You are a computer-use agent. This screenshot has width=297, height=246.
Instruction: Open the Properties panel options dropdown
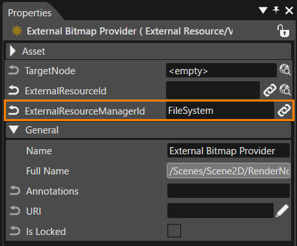[x=263, y=10]
